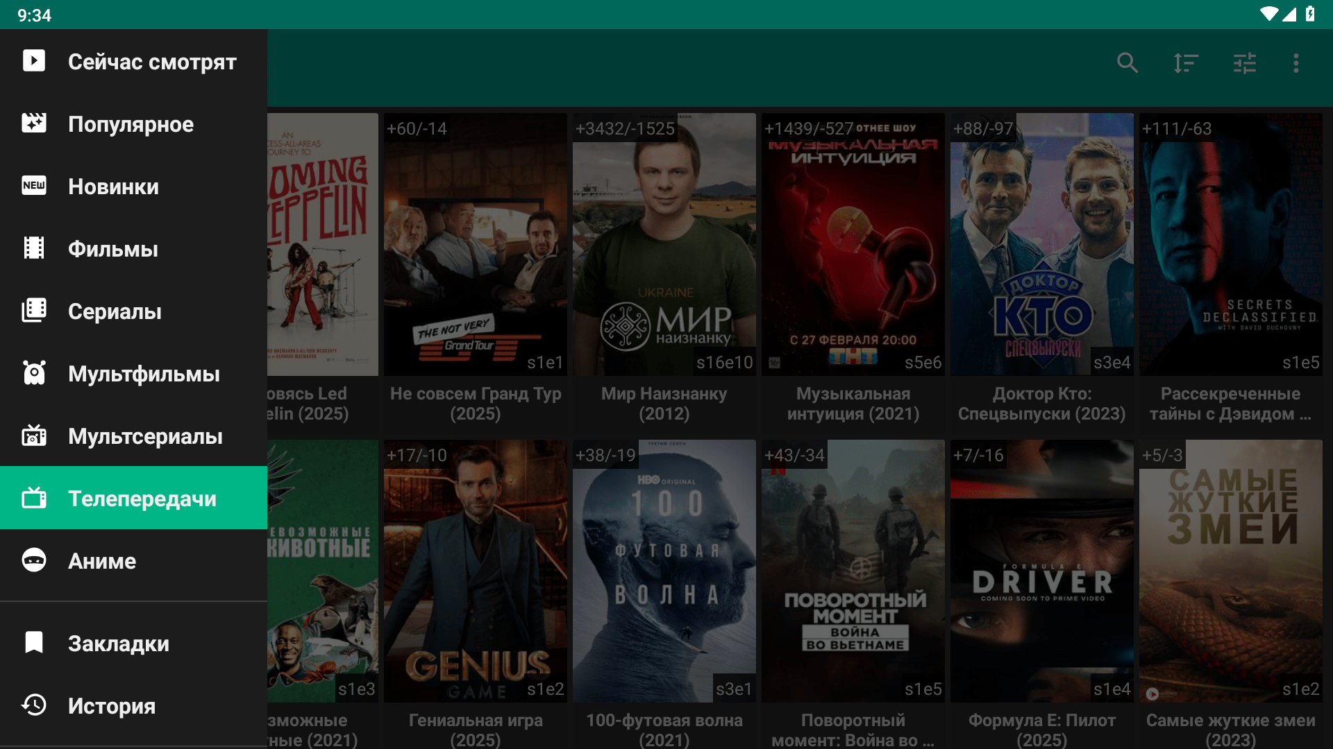The width and height of the screenshot is (1333, 749).
Task: Tap rating +60/-14 on Гранд Тур card
Action: [417, 128]
